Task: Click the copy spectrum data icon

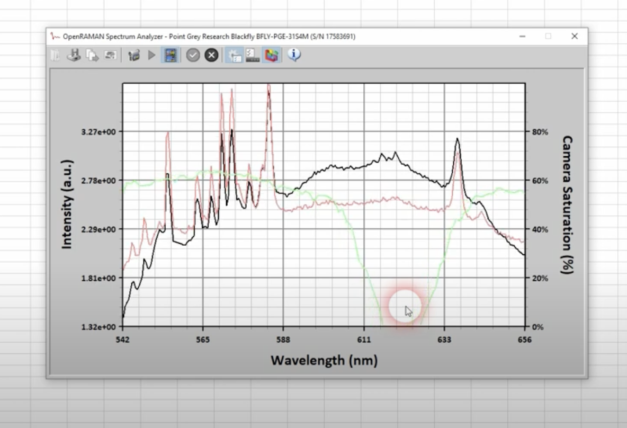Action: coord(91,55)
